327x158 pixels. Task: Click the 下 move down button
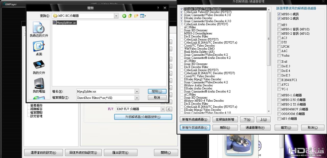(x=247, y=119)
